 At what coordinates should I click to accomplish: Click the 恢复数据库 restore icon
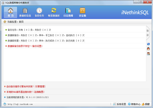54,12
